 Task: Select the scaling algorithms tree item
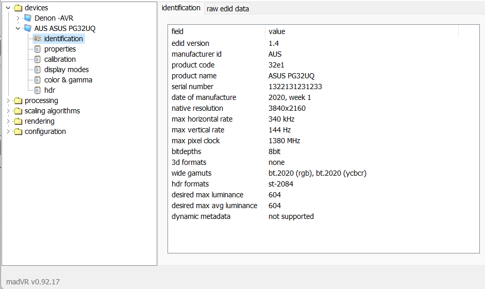(x=52, y=111)
